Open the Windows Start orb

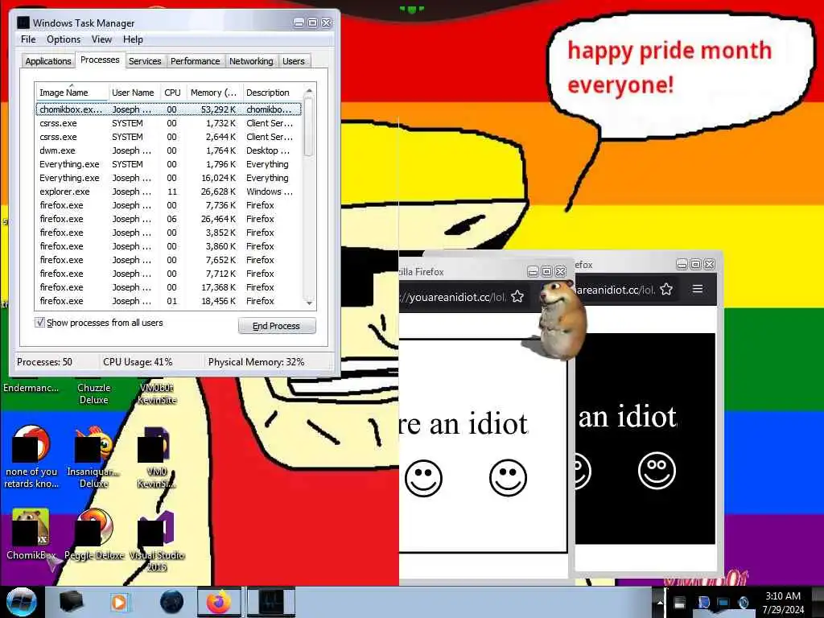point(22,602)
